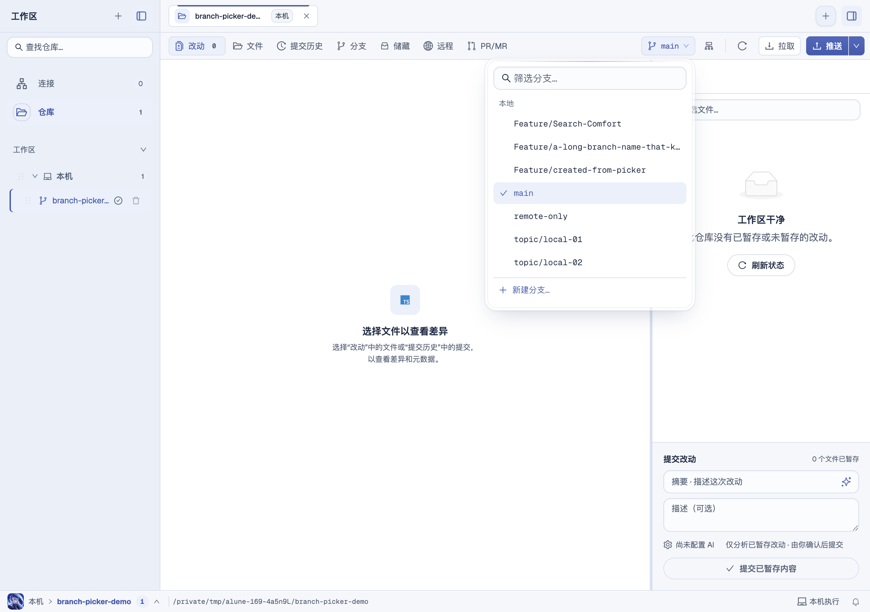Open the 连接 connections section
Screen dimensions: 870x612
[80, 83]
